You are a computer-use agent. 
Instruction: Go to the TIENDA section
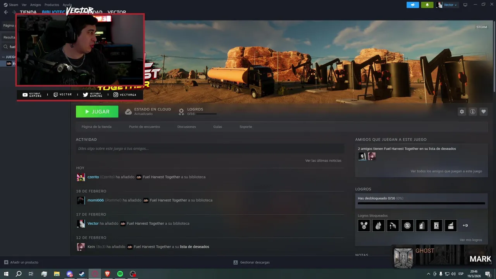[x=28, y=12]
